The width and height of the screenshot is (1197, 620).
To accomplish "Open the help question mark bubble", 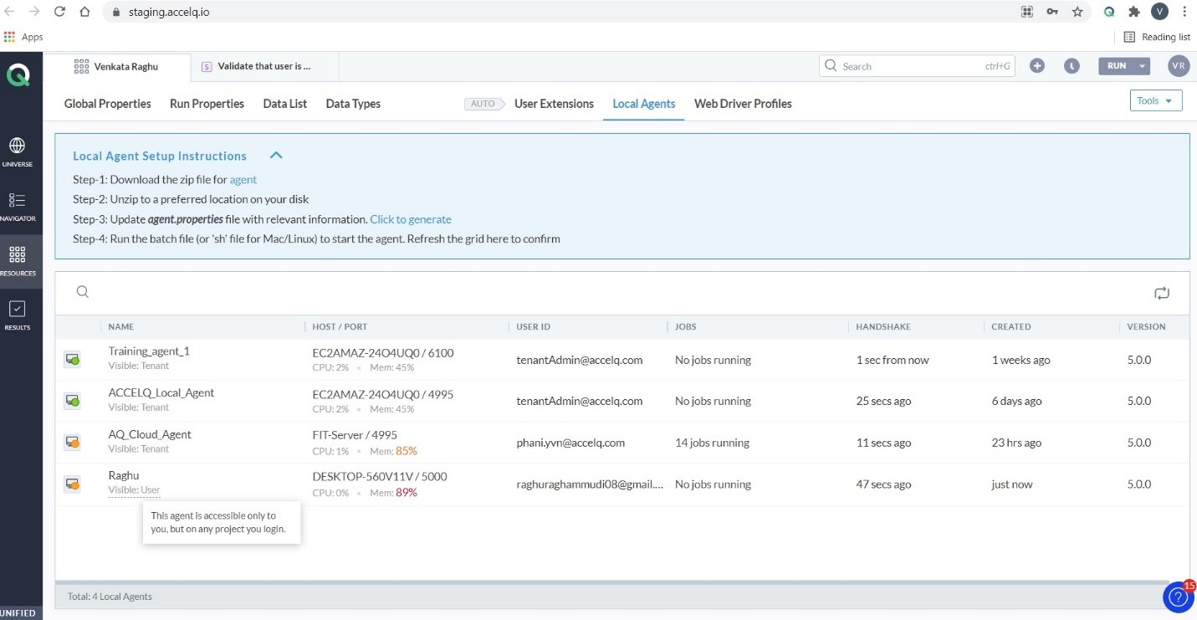I will pos(1178,597).
